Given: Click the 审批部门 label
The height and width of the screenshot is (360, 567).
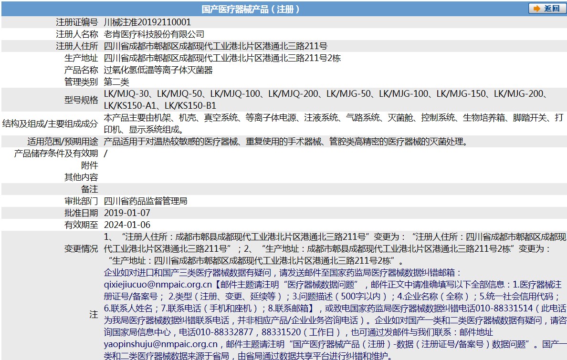Looking at the screenshot, I should 81,201.
